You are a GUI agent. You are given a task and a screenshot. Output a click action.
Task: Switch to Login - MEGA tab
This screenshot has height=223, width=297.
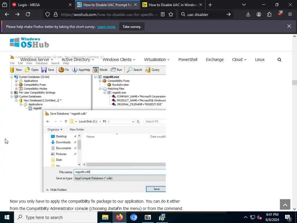(x=39, y=5)
